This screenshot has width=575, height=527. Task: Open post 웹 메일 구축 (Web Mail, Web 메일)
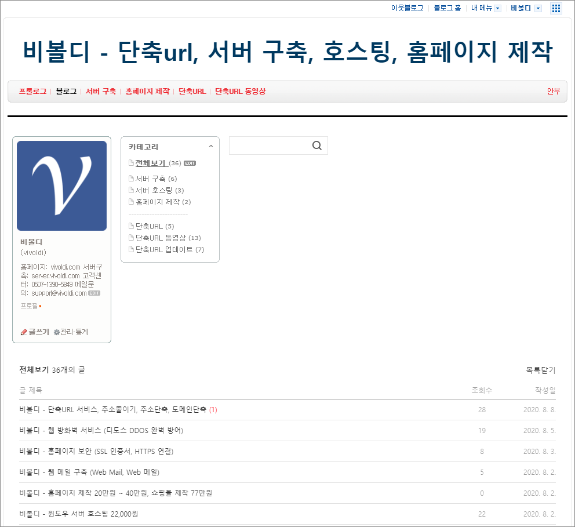click(89, 473)
